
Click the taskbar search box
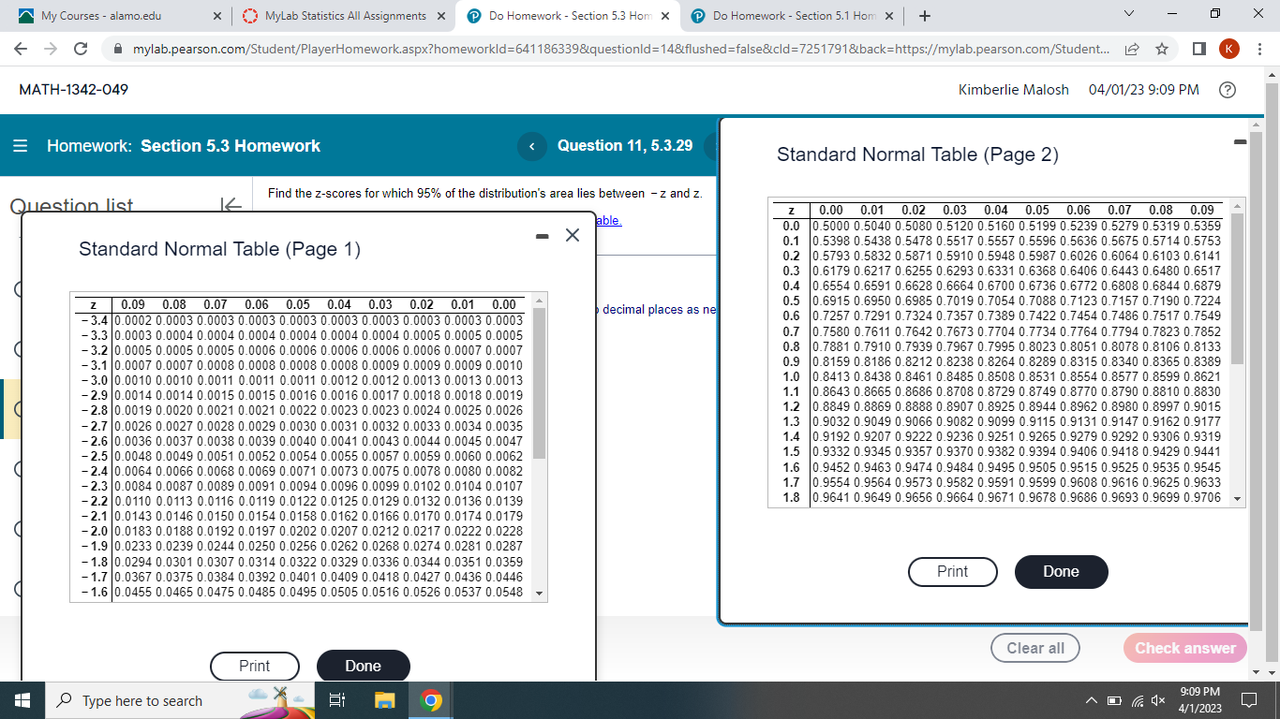[x=150, y=699]
